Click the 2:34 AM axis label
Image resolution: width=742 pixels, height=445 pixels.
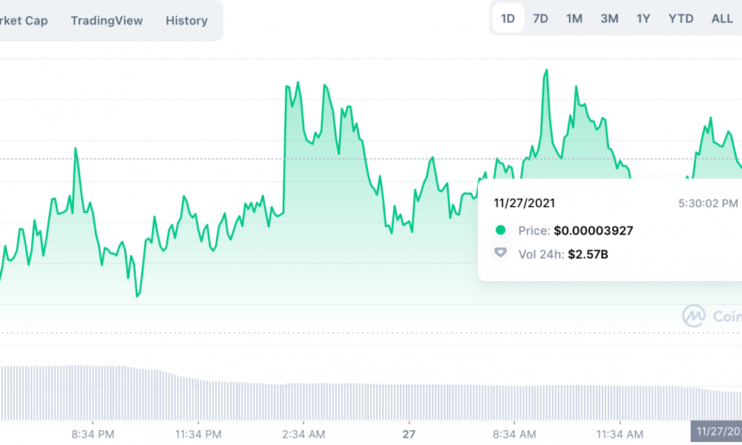click(x=303, y=434)
